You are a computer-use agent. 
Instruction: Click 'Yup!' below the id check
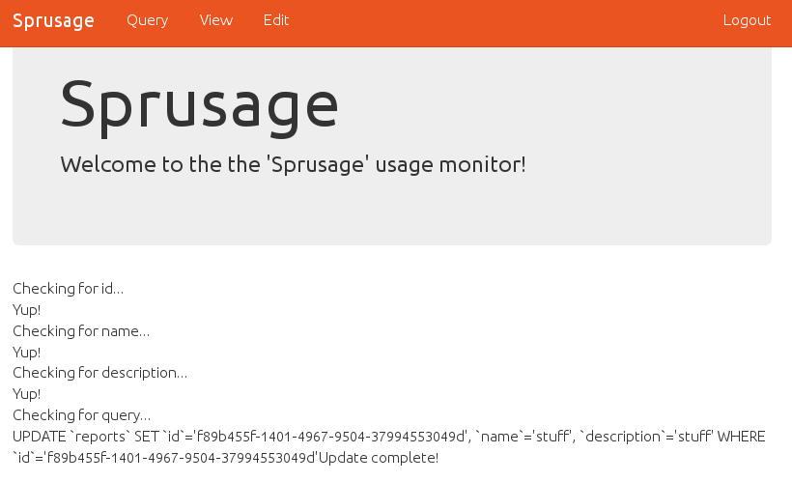(26, 310)
